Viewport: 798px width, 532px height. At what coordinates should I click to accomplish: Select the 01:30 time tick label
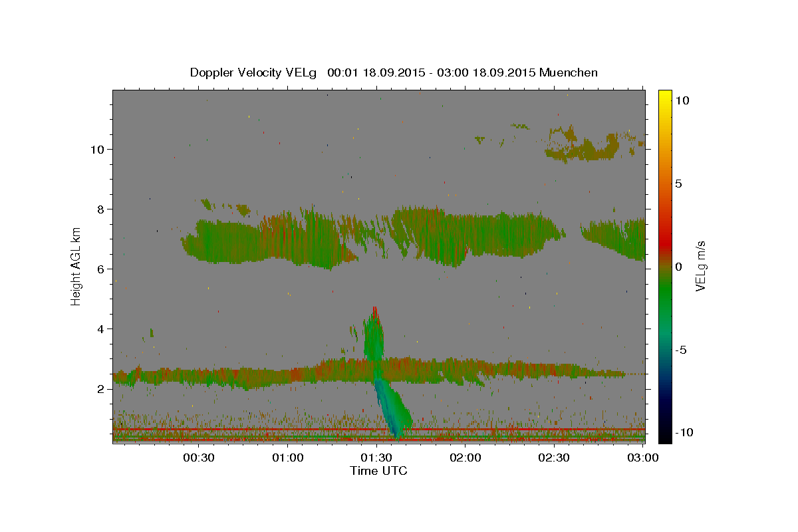click(x=376, y=458)
